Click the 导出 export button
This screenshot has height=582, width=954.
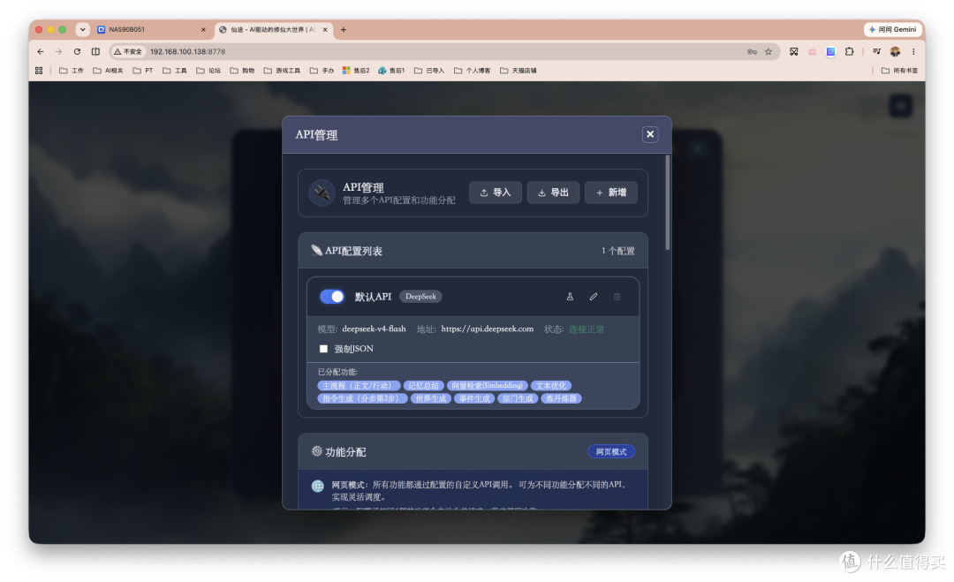pos(553,193)
